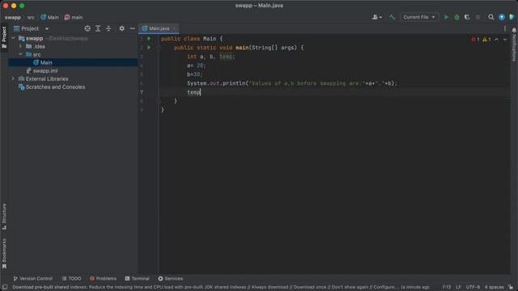Image resolution: width=518 pixels, height=291 pixels.
Task: Expand External Libraries node
Action: (13, 79)
